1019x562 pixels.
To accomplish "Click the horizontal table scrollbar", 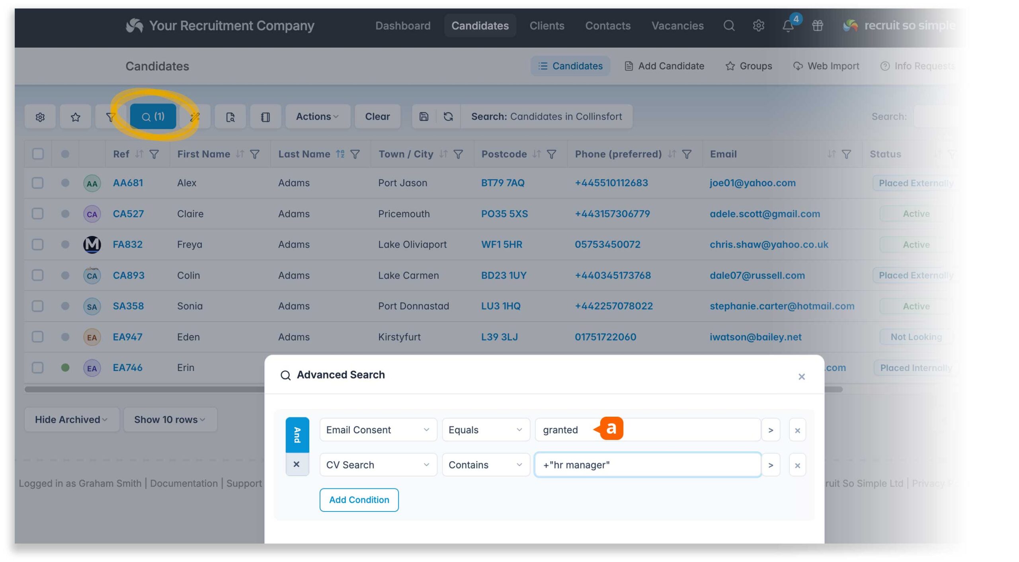I will click(433, 389).
